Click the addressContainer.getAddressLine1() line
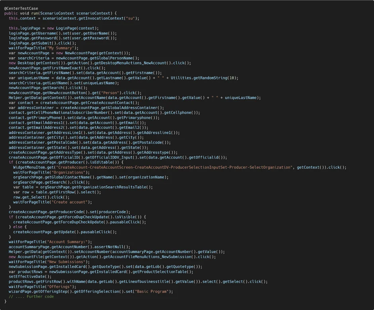374x310 pixels. point(94,132)
